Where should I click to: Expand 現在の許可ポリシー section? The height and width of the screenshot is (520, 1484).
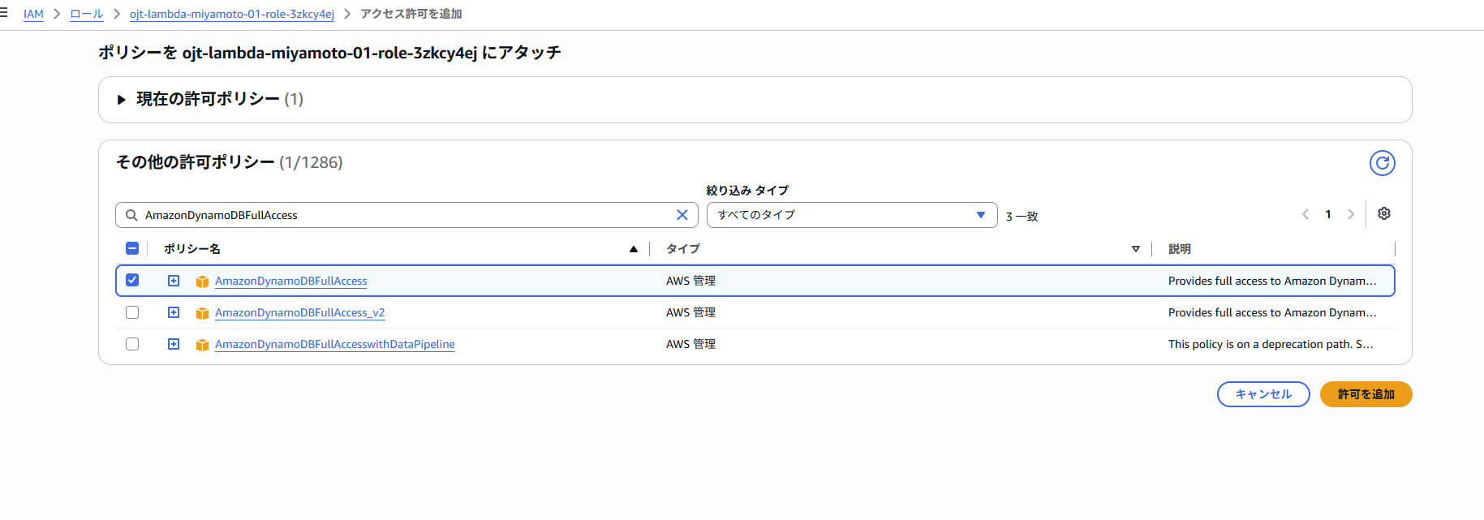[122, 100]
